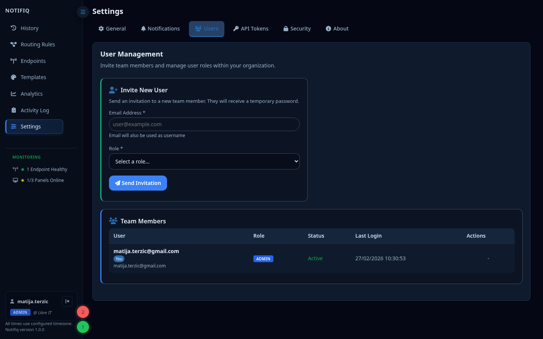Go to the Security tab
This screenshot has width=543, height=339.
pos(297,29)
